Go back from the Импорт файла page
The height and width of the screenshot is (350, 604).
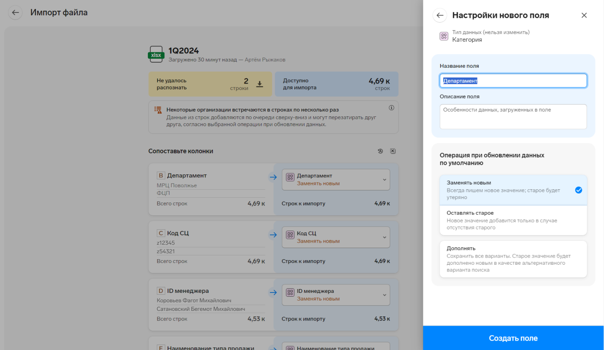pyautogui.click(x=15, y=12)
